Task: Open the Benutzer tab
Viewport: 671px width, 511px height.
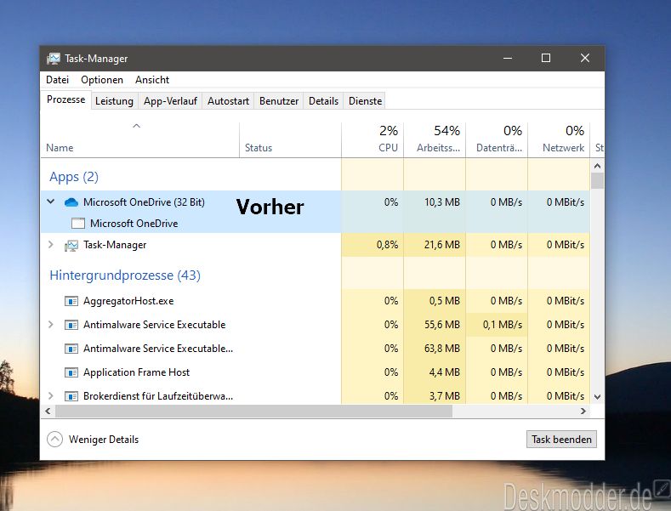Action: (279, 101)
